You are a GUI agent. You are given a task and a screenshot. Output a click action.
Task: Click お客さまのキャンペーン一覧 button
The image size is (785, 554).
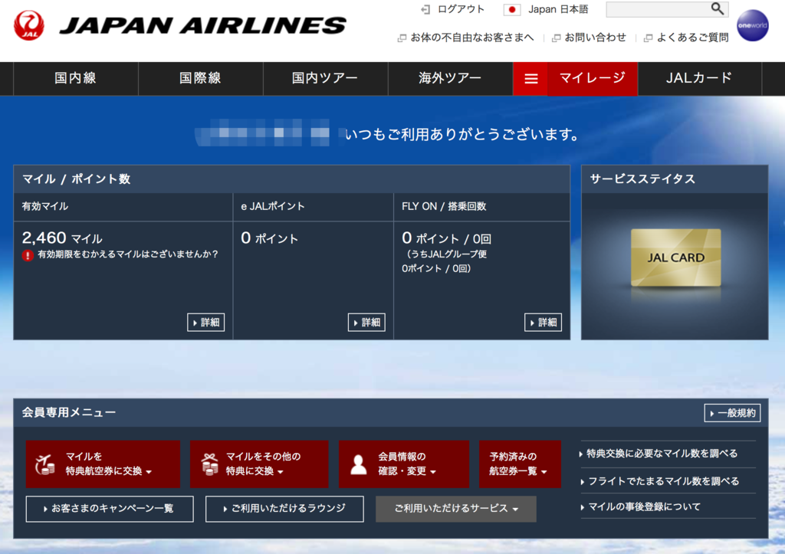coord(110,509)
